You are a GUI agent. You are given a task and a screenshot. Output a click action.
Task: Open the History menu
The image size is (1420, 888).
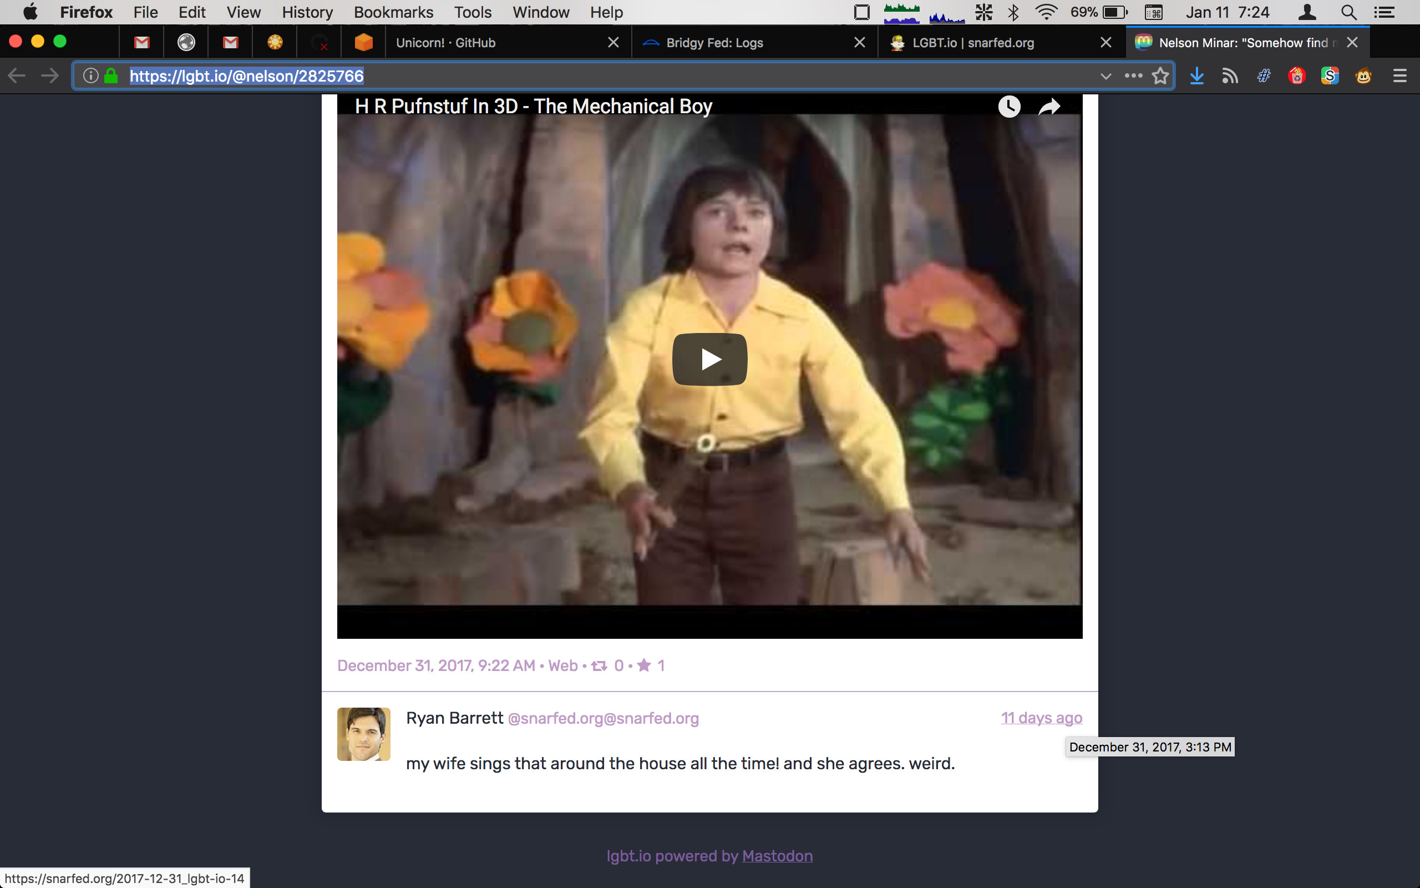coord(307,12)
